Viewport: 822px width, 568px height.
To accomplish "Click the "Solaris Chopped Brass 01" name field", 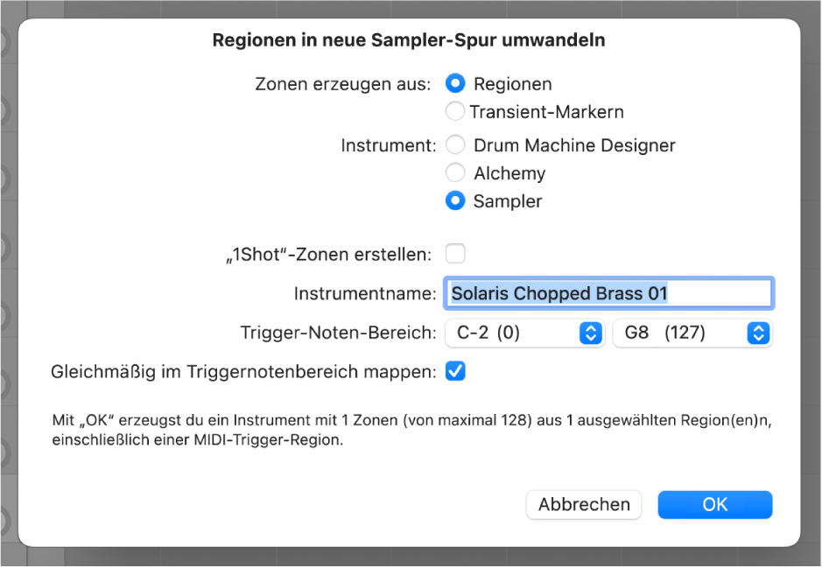I will 608,293.
